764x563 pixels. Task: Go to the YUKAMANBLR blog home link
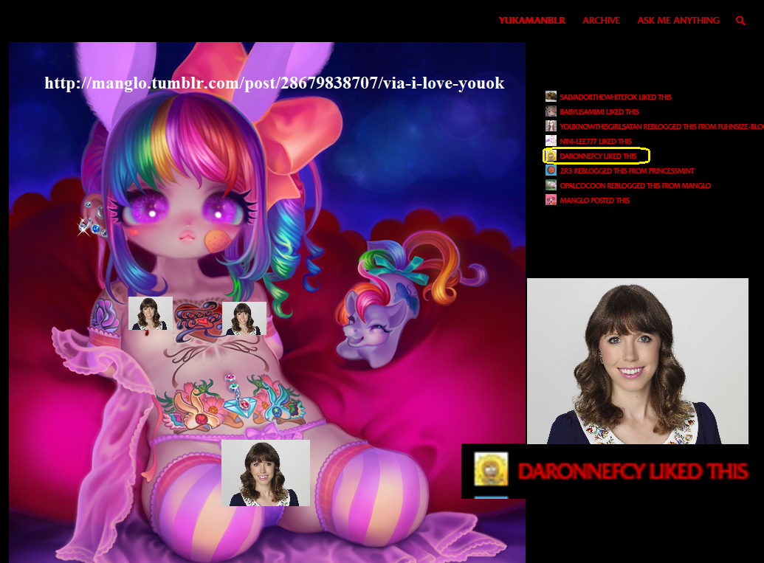[x=532, y=21]
